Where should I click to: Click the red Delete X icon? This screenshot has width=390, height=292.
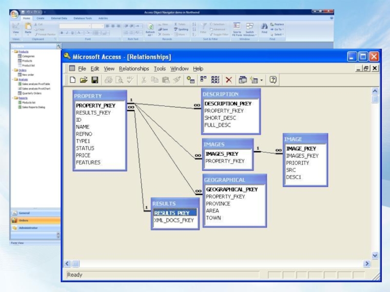click(229, 80)
